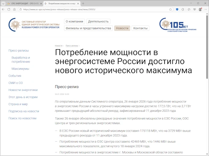Open the Новости menu item

122,28
